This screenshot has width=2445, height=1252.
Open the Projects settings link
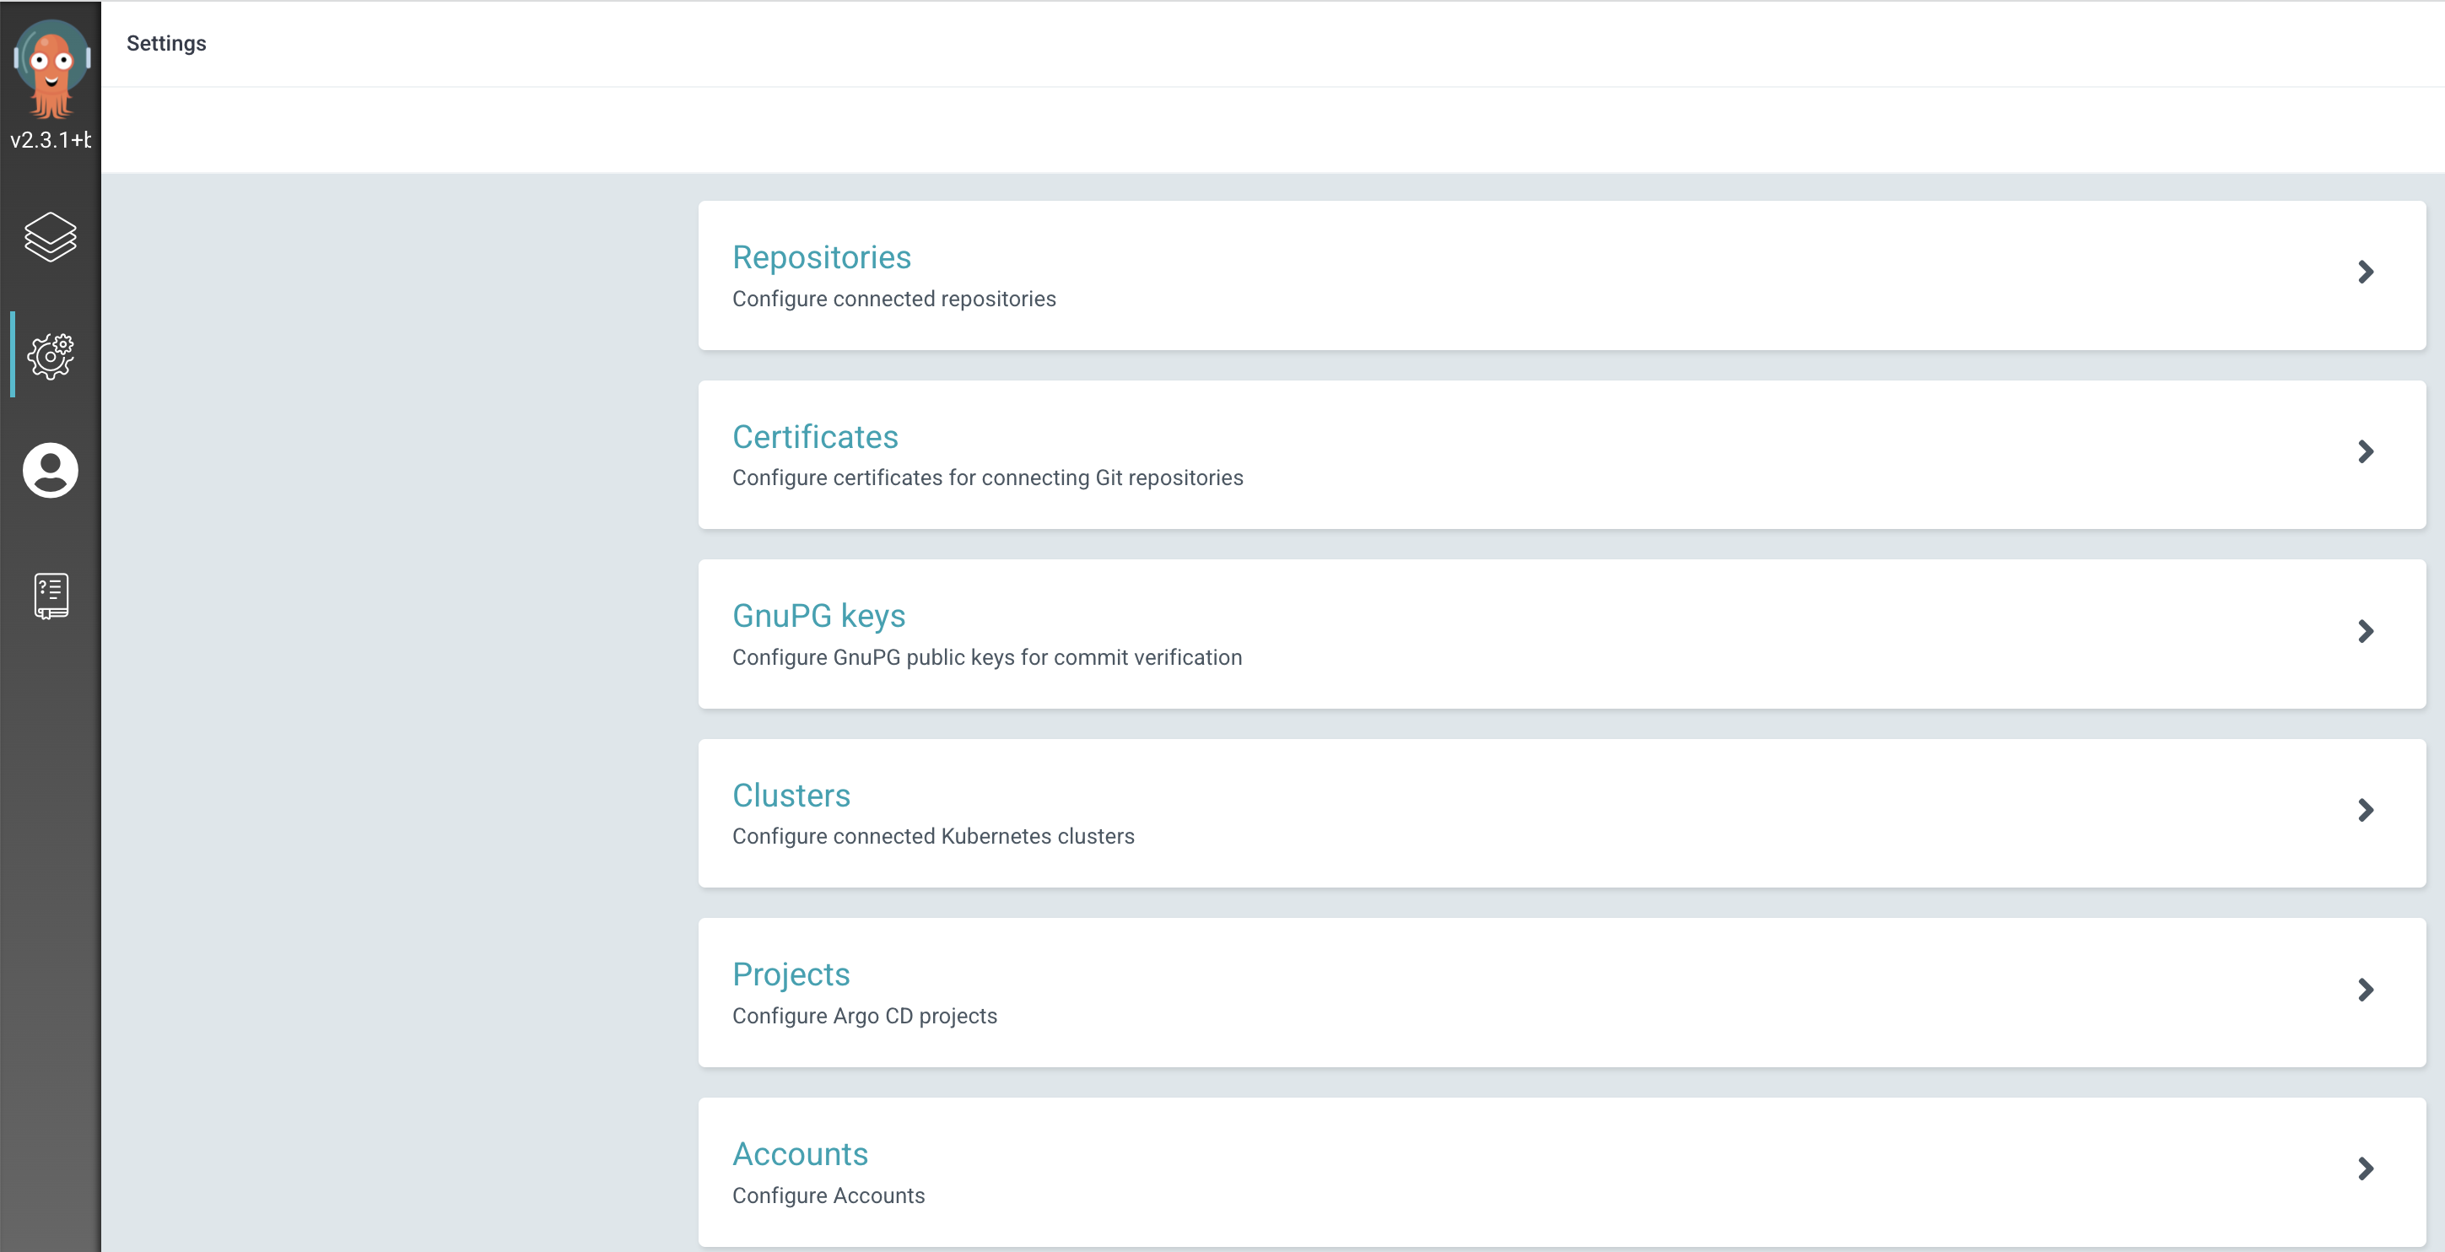point(791,974)
